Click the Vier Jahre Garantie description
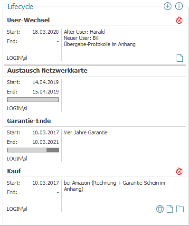Screen dimensions: 189x226 (x=85, y=132)
